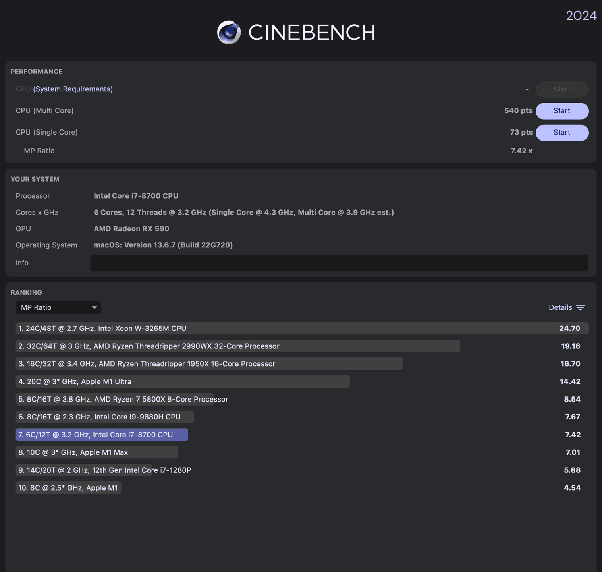Click the 73 pts single core score

click(521, 132)
